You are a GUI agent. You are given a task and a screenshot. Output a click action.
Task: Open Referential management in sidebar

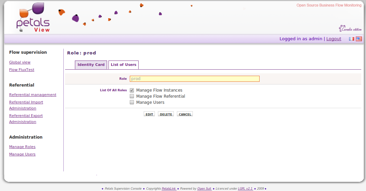click(x=33, y=95)
